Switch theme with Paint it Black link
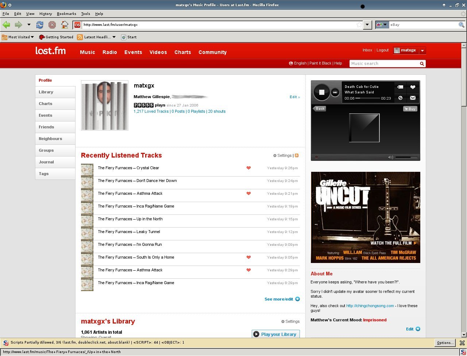The height and width of the screenshot is (356, 467). click(320, 63)
